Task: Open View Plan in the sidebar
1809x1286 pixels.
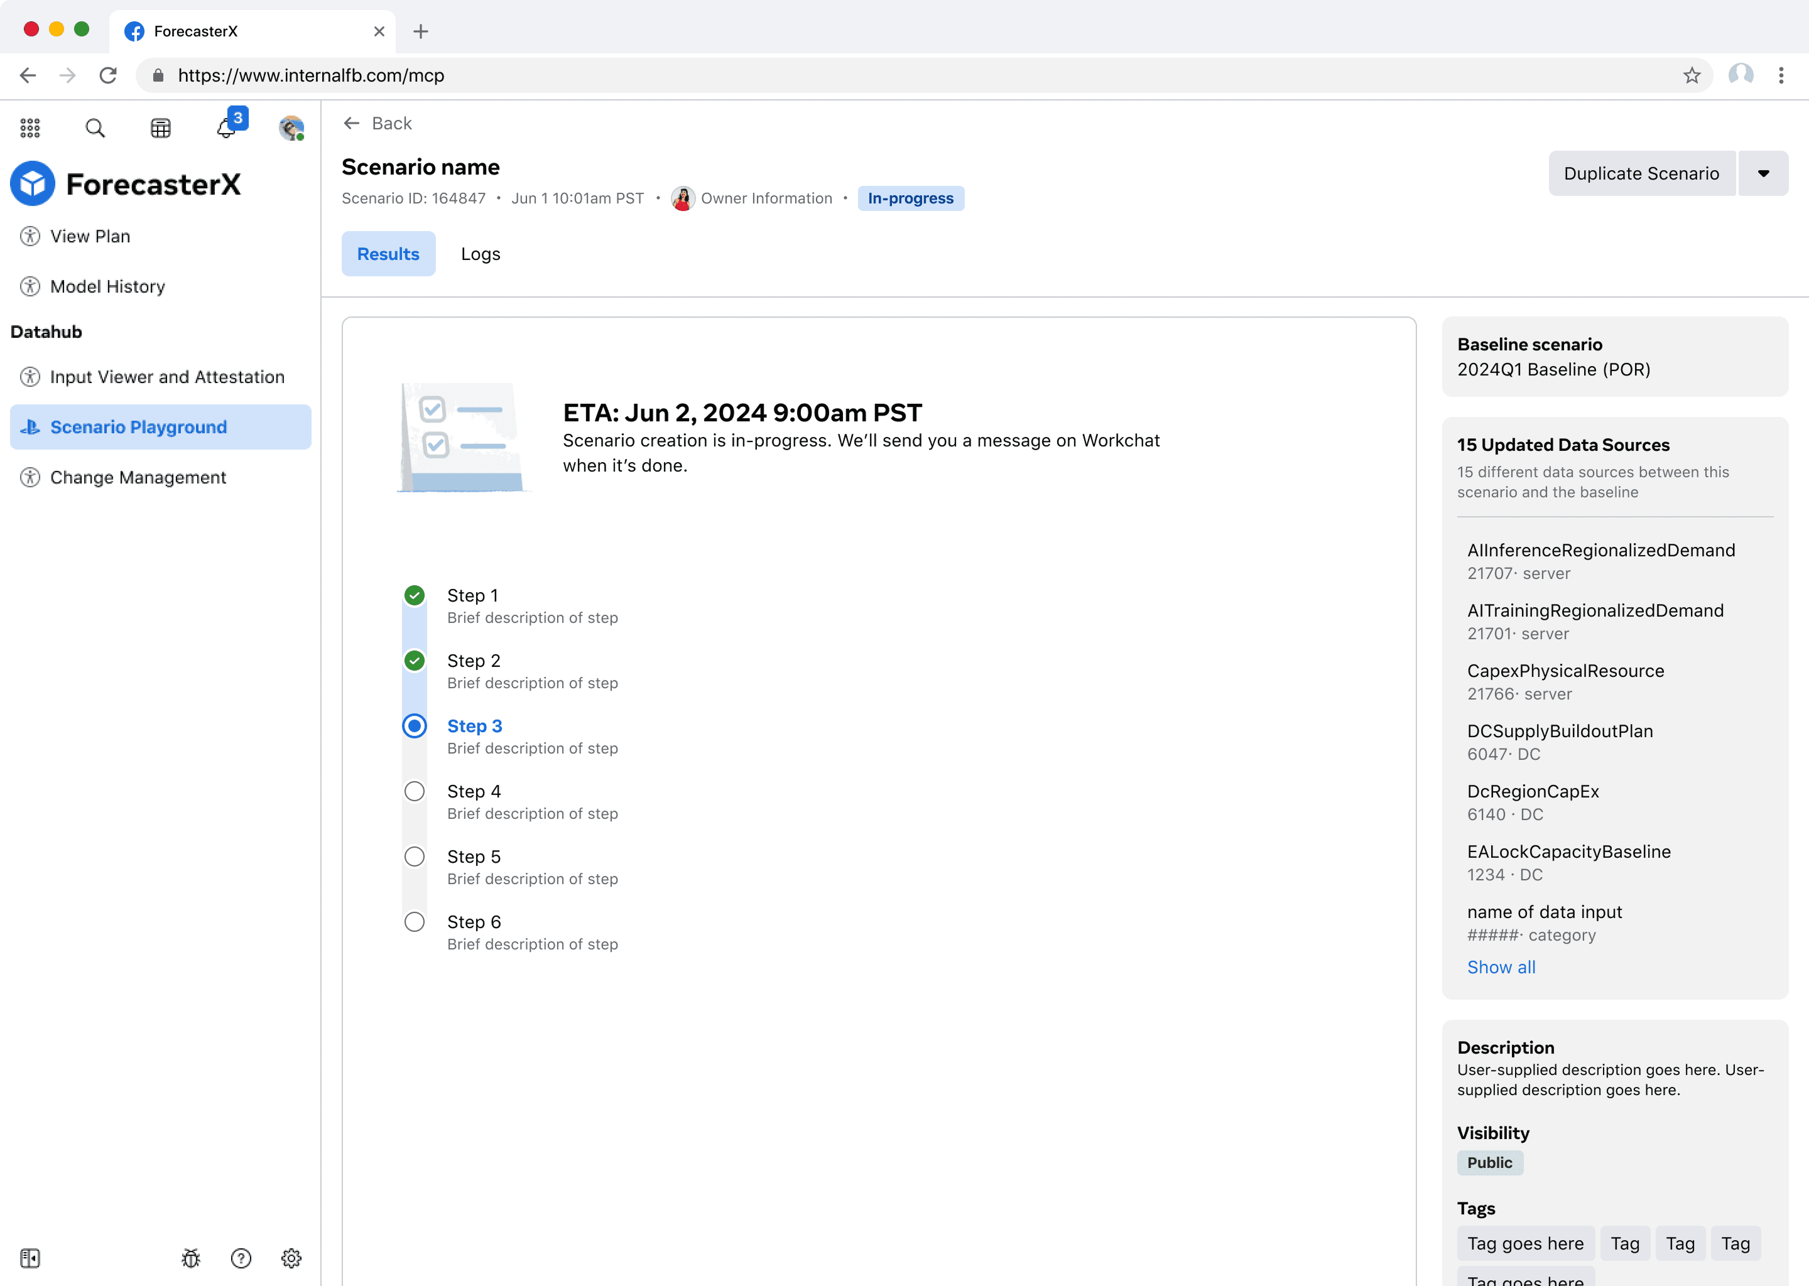Action: click(x=161, y=236)
